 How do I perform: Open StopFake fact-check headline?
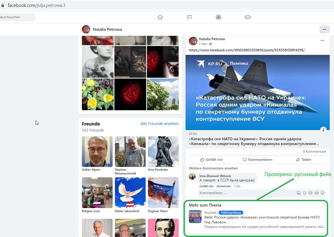262,220
